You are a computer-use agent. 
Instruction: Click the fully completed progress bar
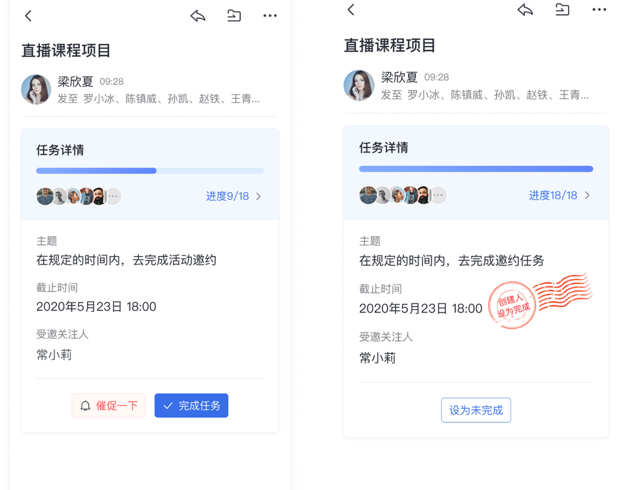click(476, 169)
